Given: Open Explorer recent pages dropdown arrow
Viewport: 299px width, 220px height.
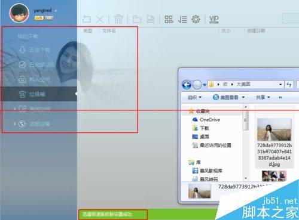Looking at the screenshot, I should (x=205, y=85).
